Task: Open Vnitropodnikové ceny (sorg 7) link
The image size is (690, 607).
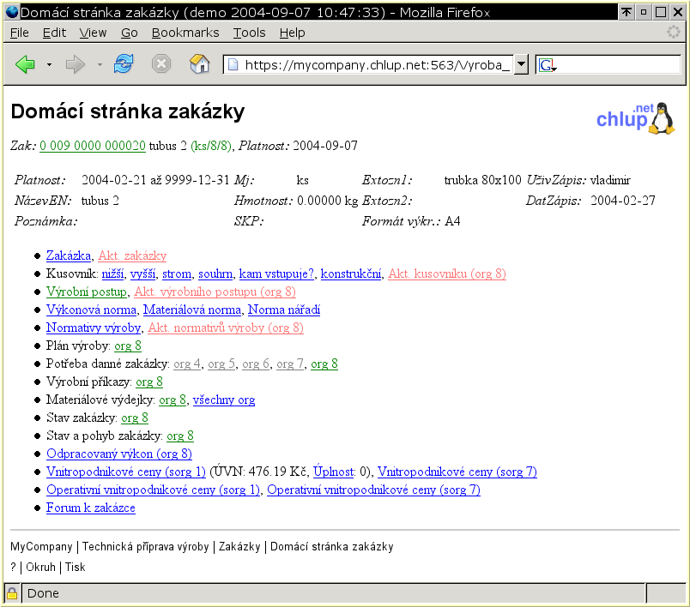Action: (x=457, y=472)
